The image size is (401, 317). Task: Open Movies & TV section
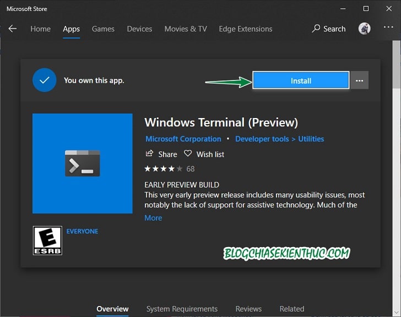[x=186, y=29]
